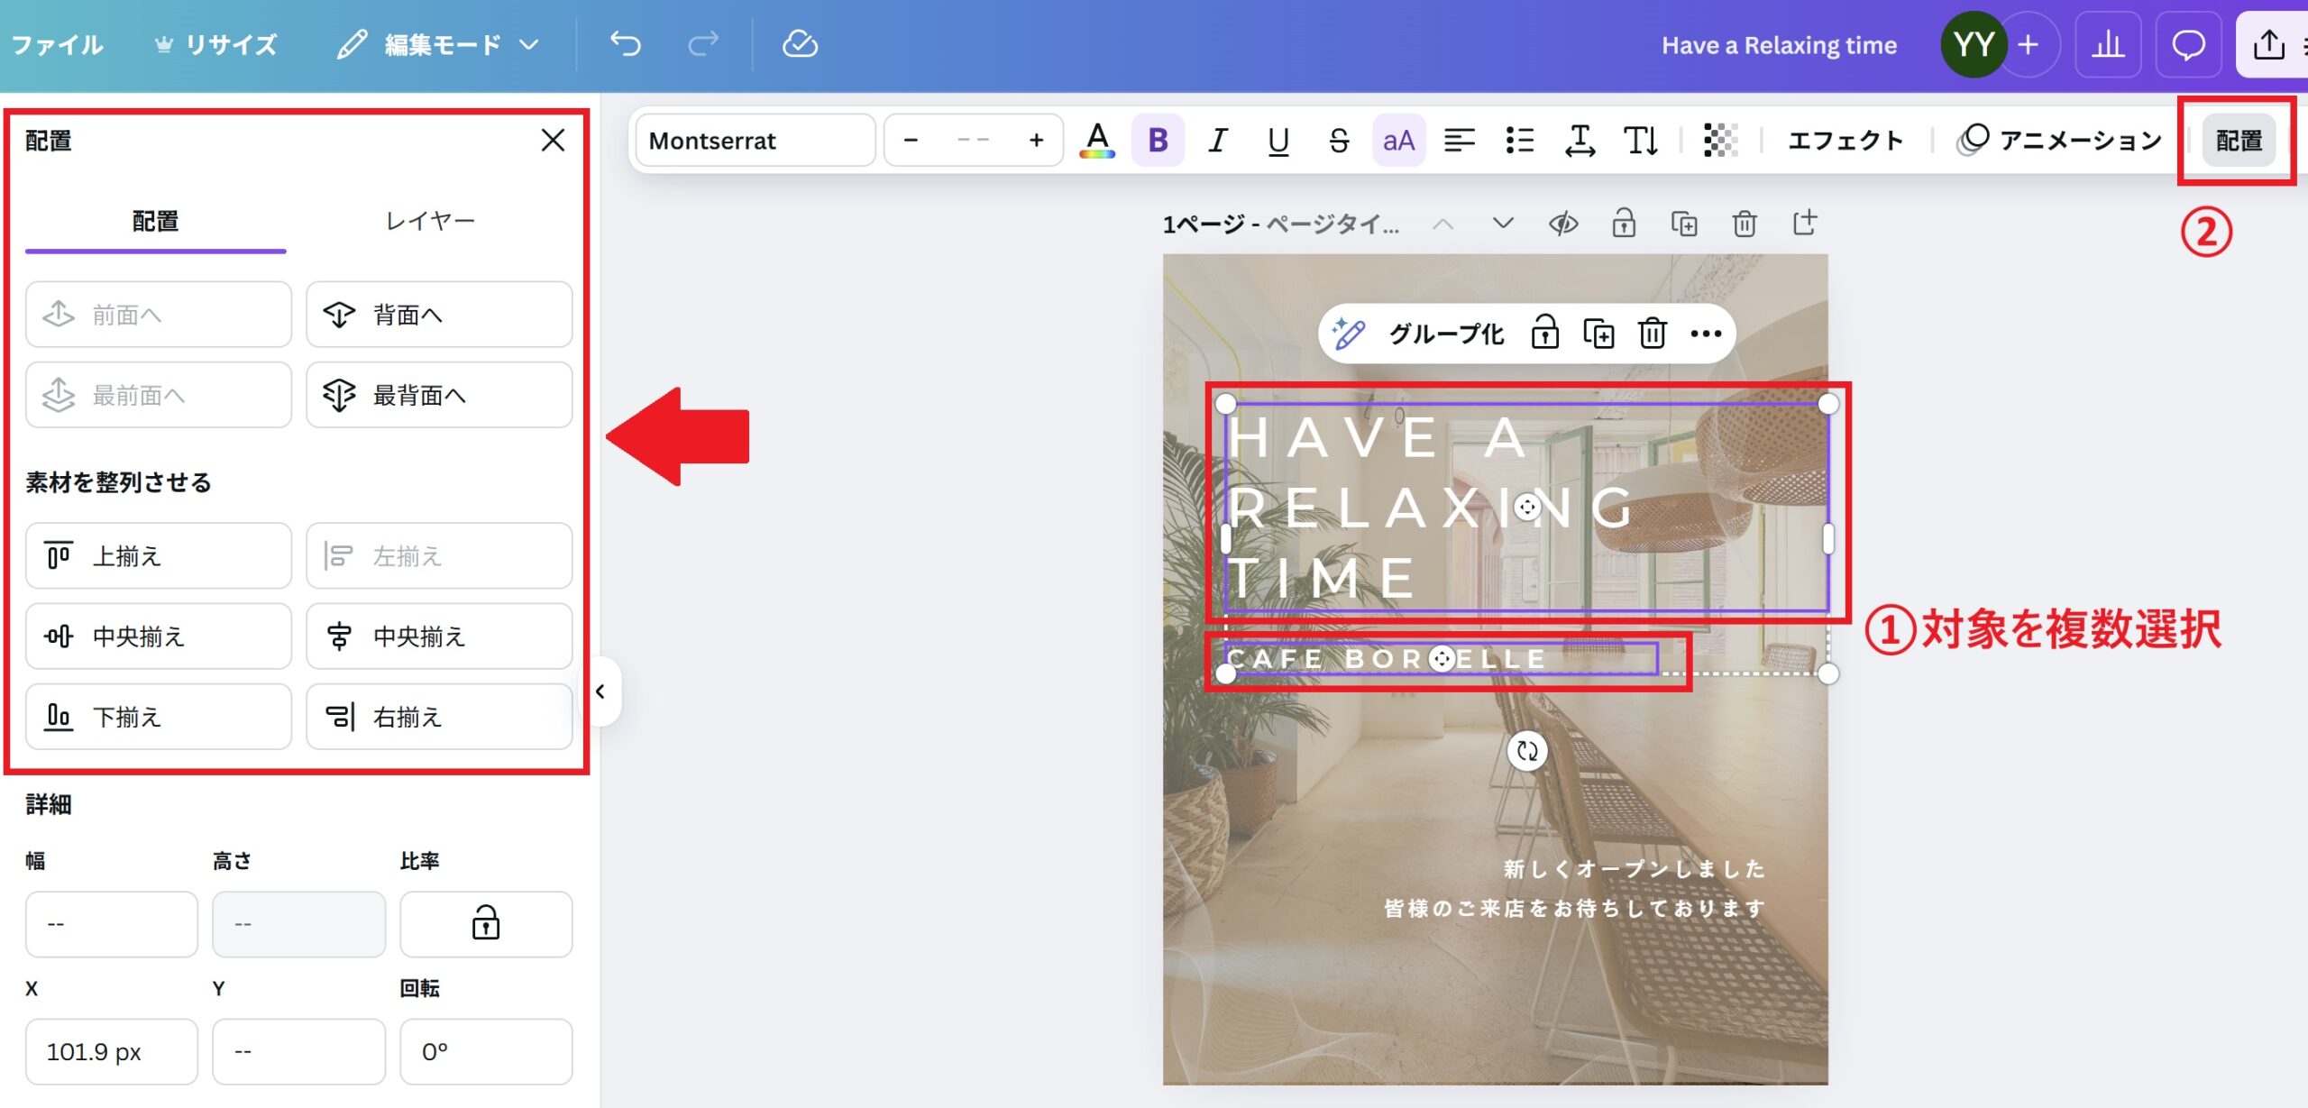Switch to the レイヤー tab
This screenshot has width=2308, height=1108.
click(429, 222)
